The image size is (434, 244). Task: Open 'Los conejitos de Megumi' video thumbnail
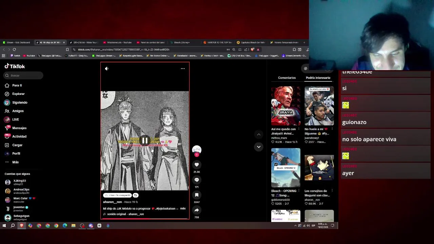pyautogui.click(x=319, y=167)
